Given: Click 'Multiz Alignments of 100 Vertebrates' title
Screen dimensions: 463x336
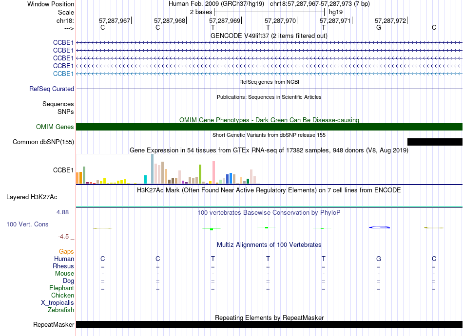Looking at the screenshot, I should [269, 245].
